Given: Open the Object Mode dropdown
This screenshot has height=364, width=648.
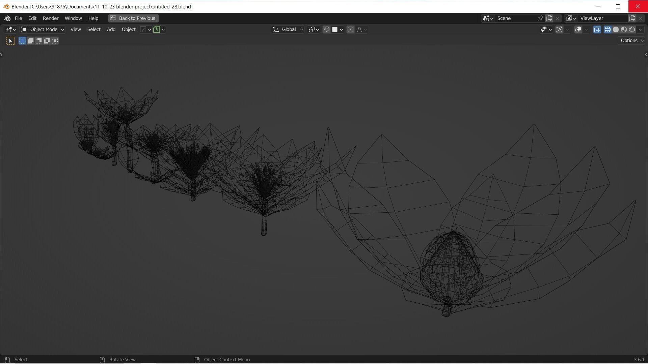Looking at the screenshot, I should 43,30.
